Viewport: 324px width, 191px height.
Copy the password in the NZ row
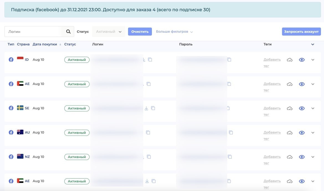(230, 157)
